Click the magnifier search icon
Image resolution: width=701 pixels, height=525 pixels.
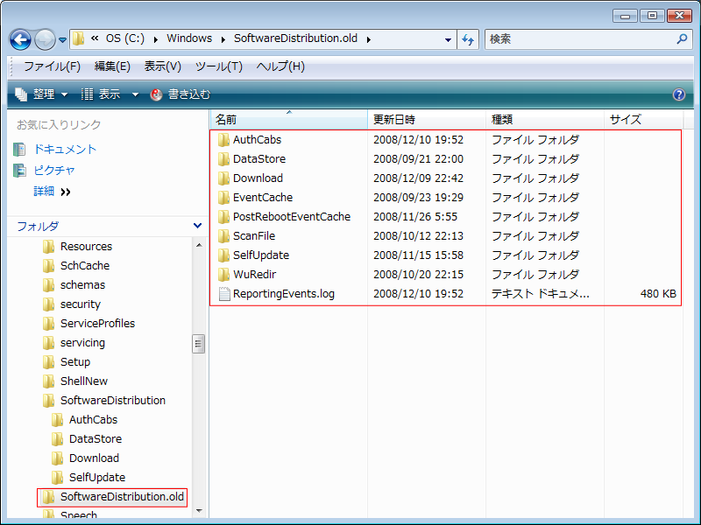682,39
